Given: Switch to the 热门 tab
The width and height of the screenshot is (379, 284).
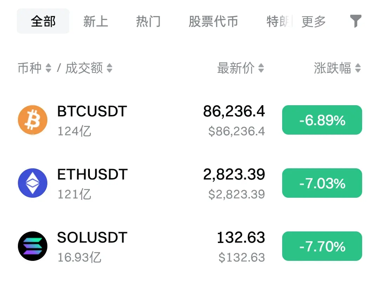Looking at the screenshot, I should 148,21.
